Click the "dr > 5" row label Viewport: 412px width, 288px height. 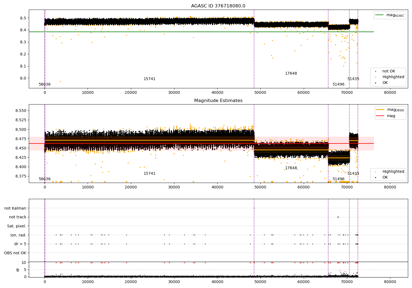pyautogui.click(x=20, y=244)
